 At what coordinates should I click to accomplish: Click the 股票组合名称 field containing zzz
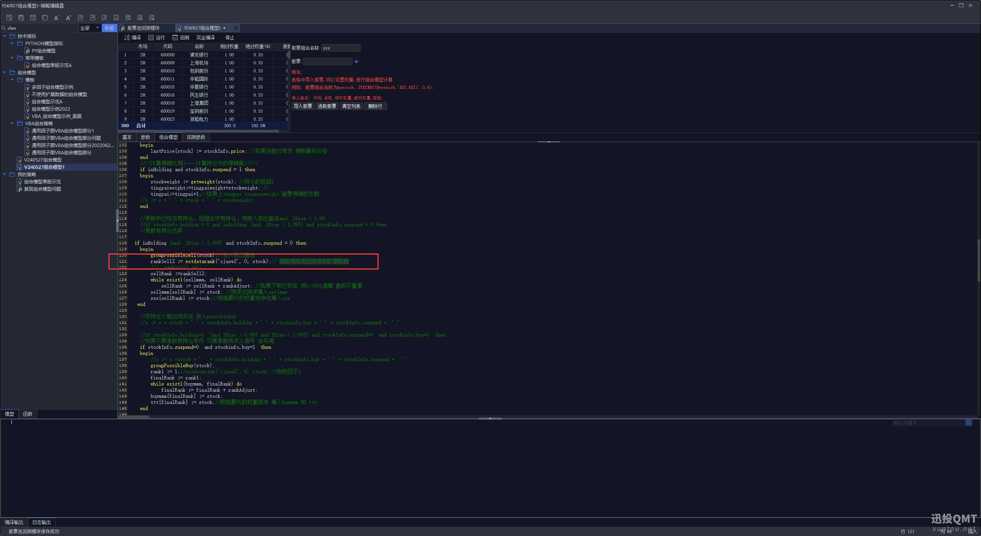click(341, 48)
